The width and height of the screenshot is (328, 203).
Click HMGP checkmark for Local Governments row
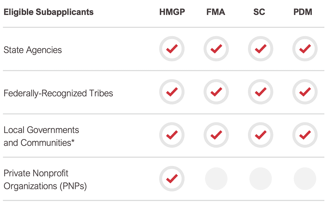click(172, 135)
